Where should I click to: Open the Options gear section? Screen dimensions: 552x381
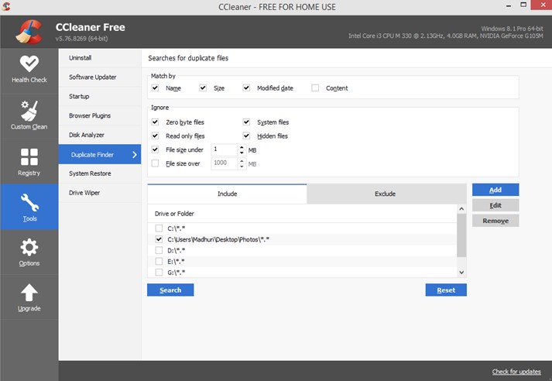pos(29,252)
